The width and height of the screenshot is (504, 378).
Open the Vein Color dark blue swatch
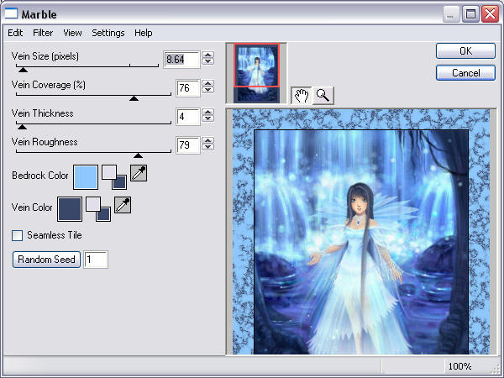(x=70, y=209)
